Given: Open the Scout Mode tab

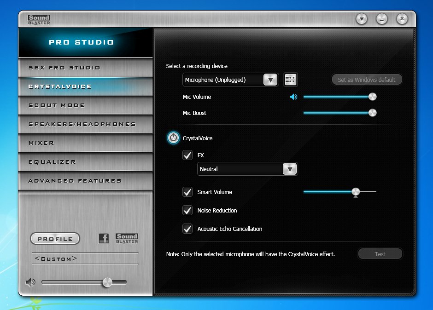Looking at the screenshot, I should 85,105.
